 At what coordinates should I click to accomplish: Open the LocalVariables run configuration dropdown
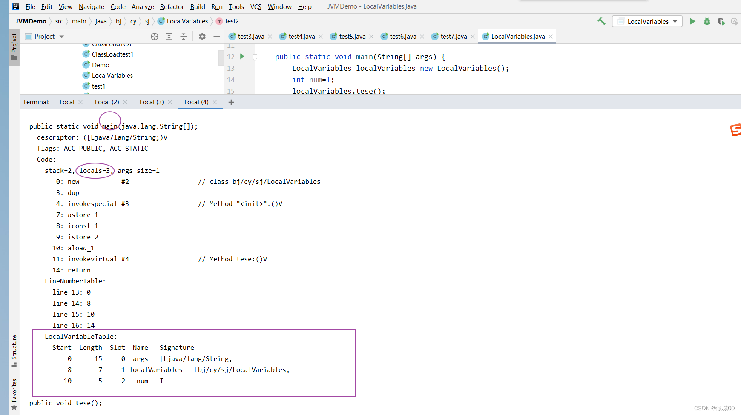tap(647, 21)
